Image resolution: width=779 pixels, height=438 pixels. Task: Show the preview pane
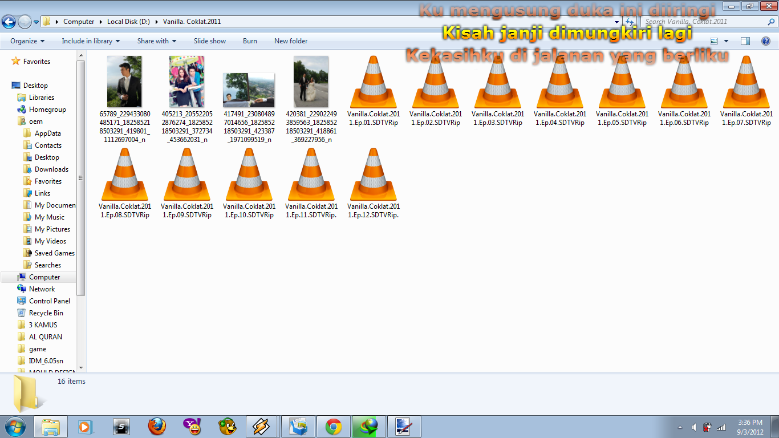745,41
